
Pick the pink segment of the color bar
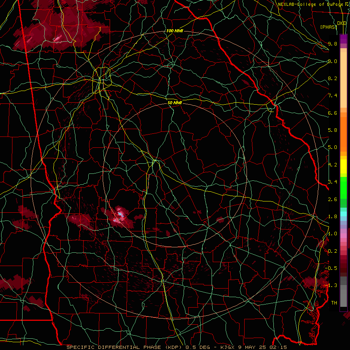pos(343,236)
